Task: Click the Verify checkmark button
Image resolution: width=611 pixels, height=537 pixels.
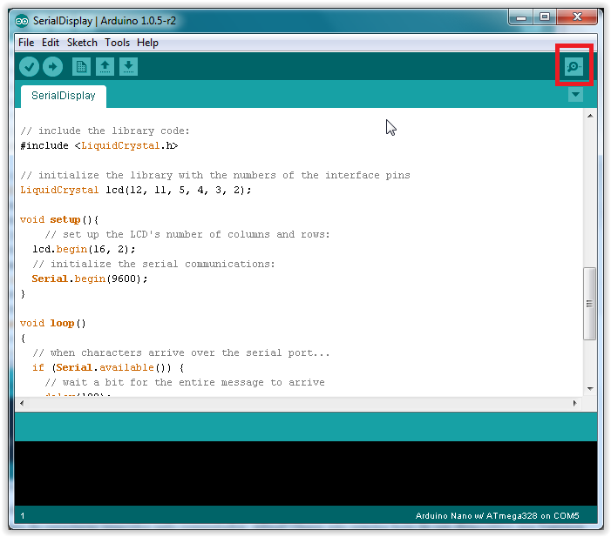Action: tap(30, 66)
